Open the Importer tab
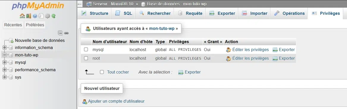The width and height of the screenshot is (347, 109). [255, 13]
